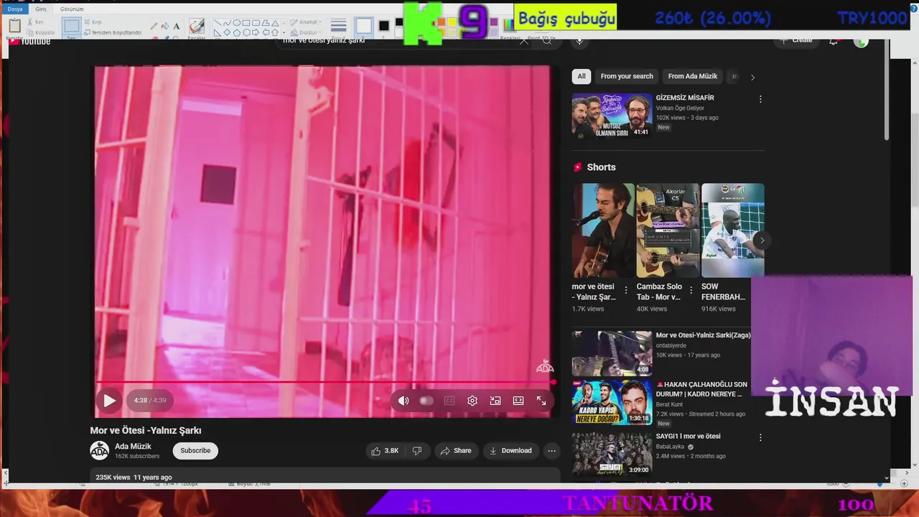Open GİZEMSİZ MİSAFİR video thumbnail
Viewport: 919px width, 517px height.
(612, 115)
